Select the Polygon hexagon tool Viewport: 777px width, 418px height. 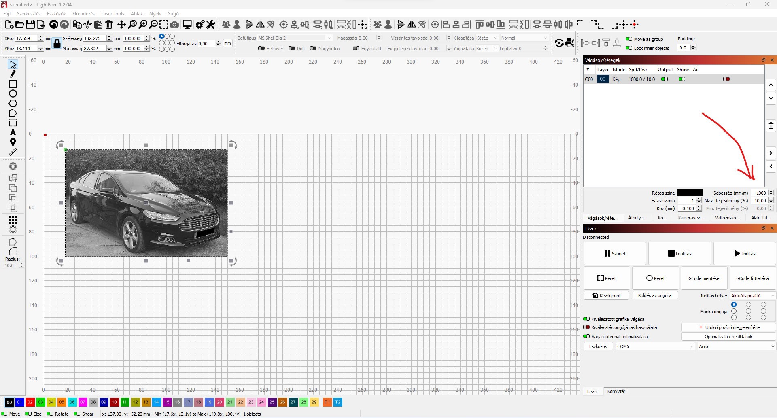[13, 103]
